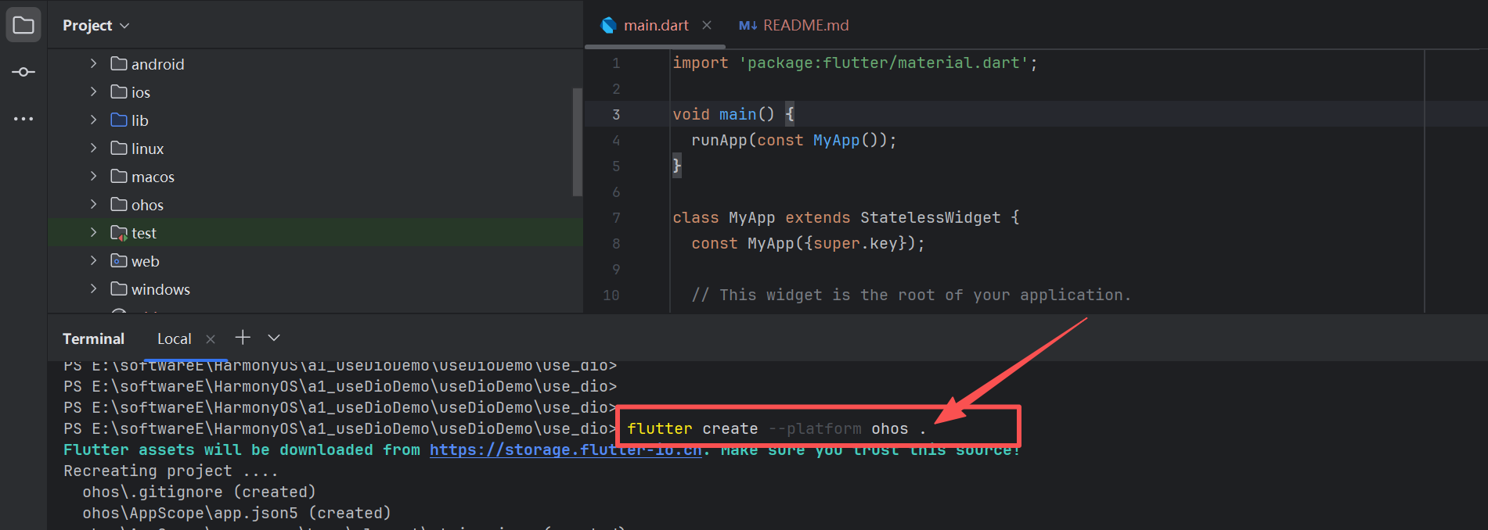
Task: Click the Markdown icon on README.md tab
Action: 748,26
